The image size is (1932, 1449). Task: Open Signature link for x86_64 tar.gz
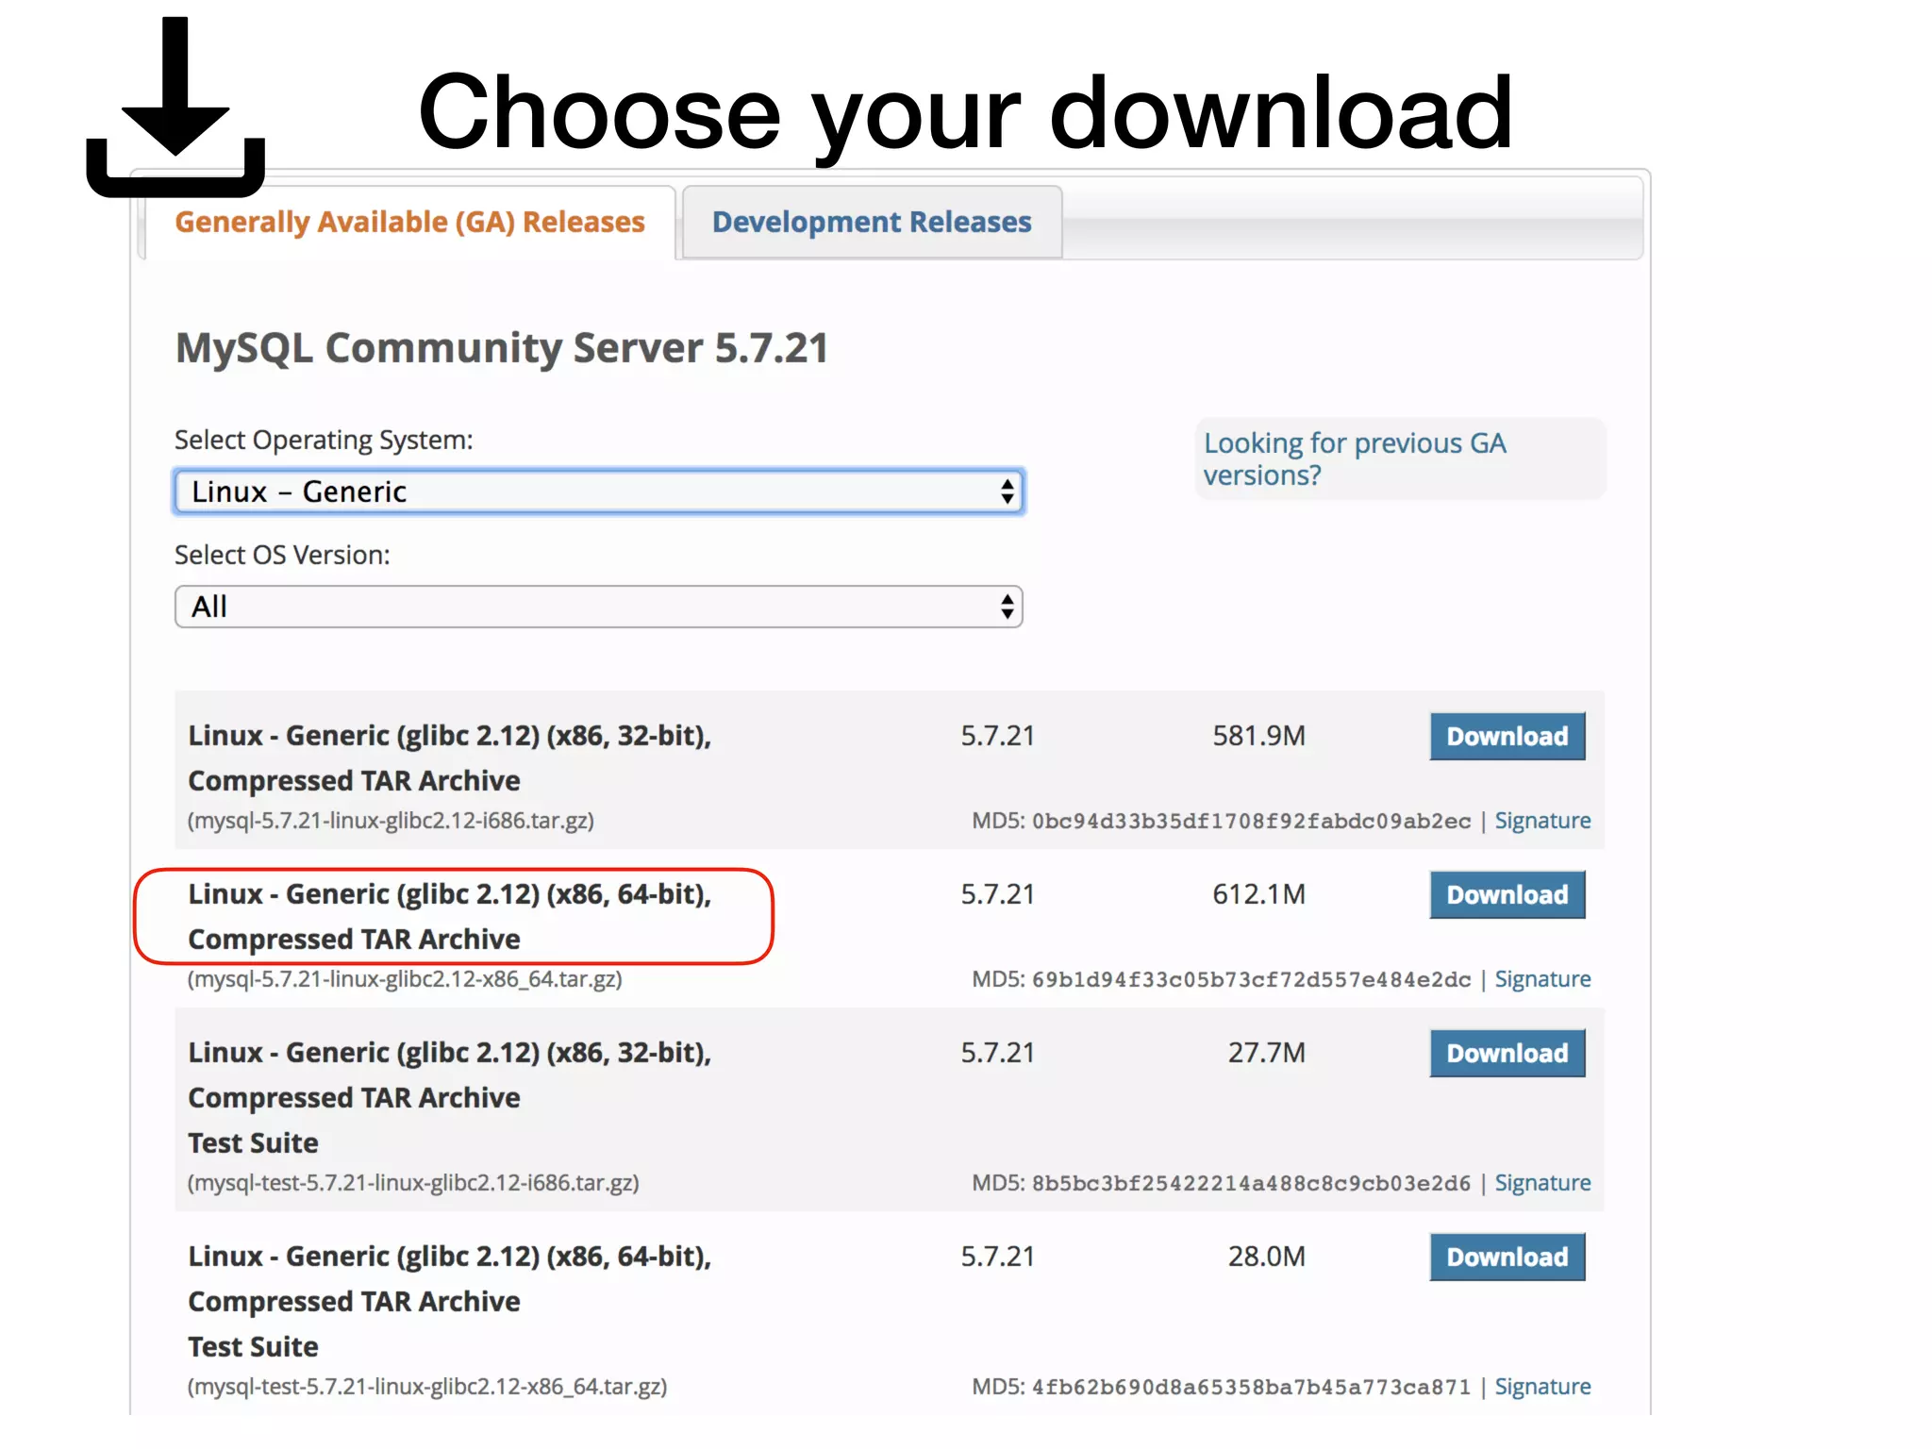click(1541, 979)
